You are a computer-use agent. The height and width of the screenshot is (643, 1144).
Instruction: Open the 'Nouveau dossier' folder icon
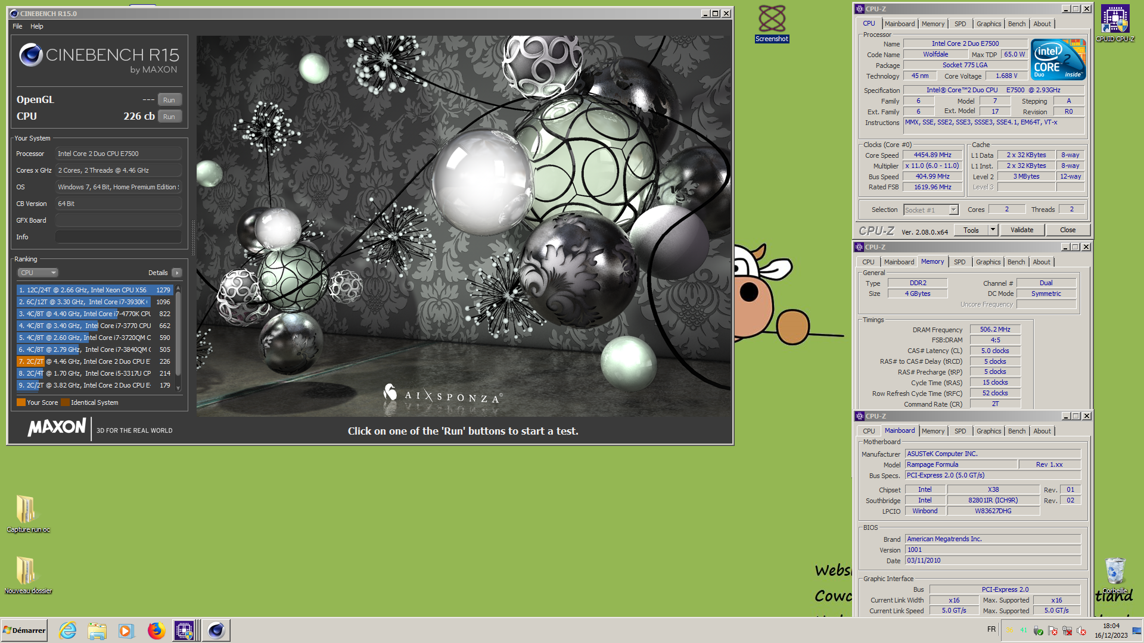[28, 576]
